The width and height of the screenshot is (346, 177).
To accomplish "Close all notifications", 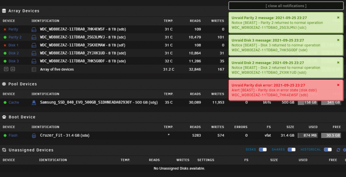I will click(x=286, y=6).
